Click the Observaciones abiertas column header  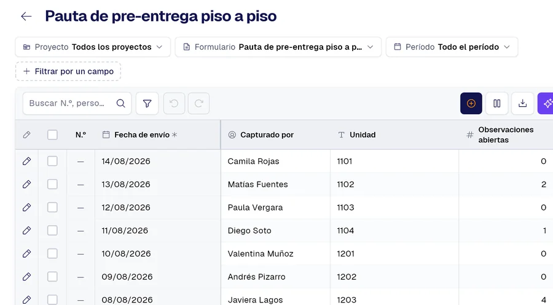pyautogui.click(x=506, y=134)
